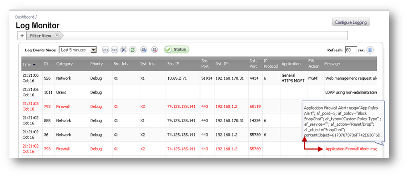Click the Category column header

coord(64,64)
